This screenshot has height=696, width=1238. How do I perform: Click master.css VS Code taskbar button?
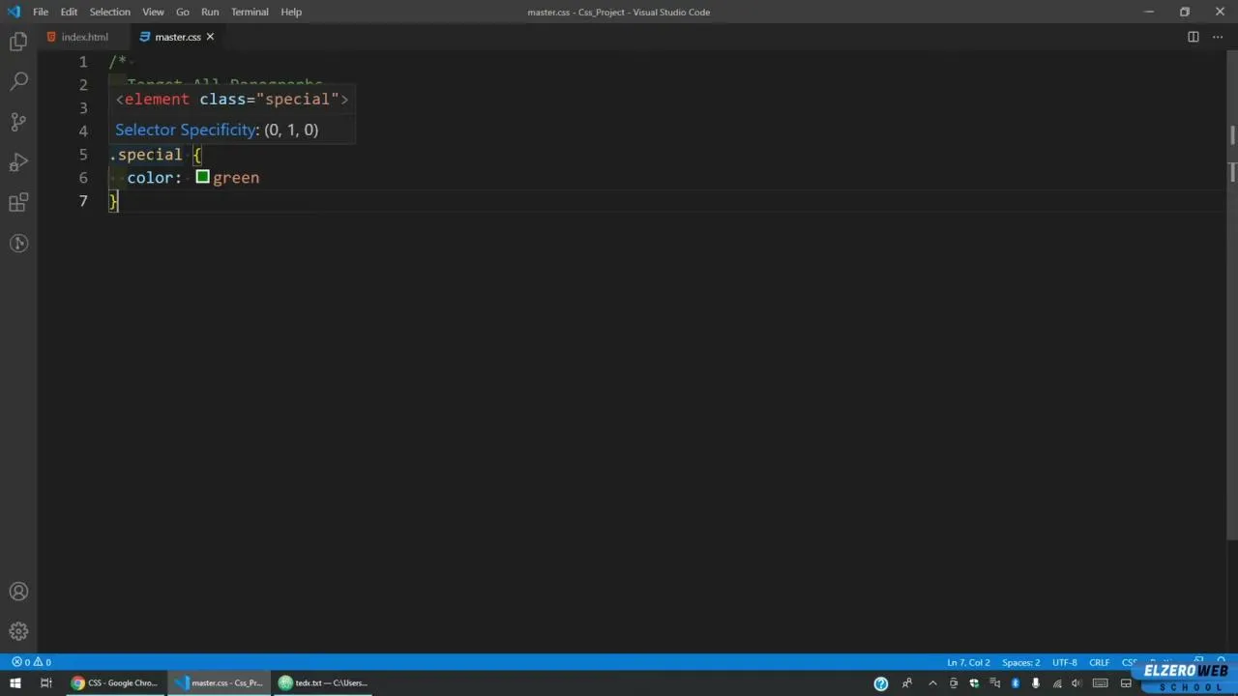[x=219, y=683]
